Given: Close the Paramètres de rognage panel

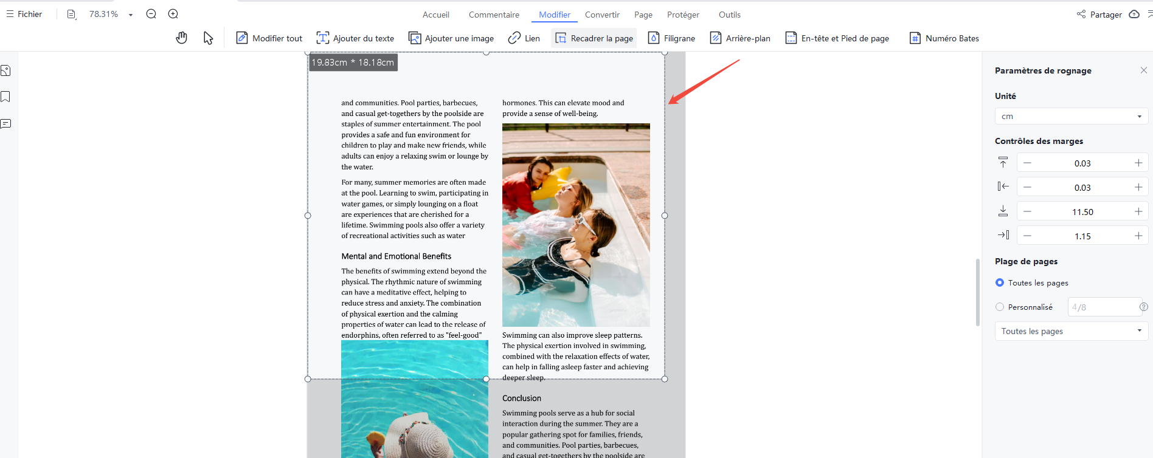Looking at the screenshot, I should tap(1144, 70).
